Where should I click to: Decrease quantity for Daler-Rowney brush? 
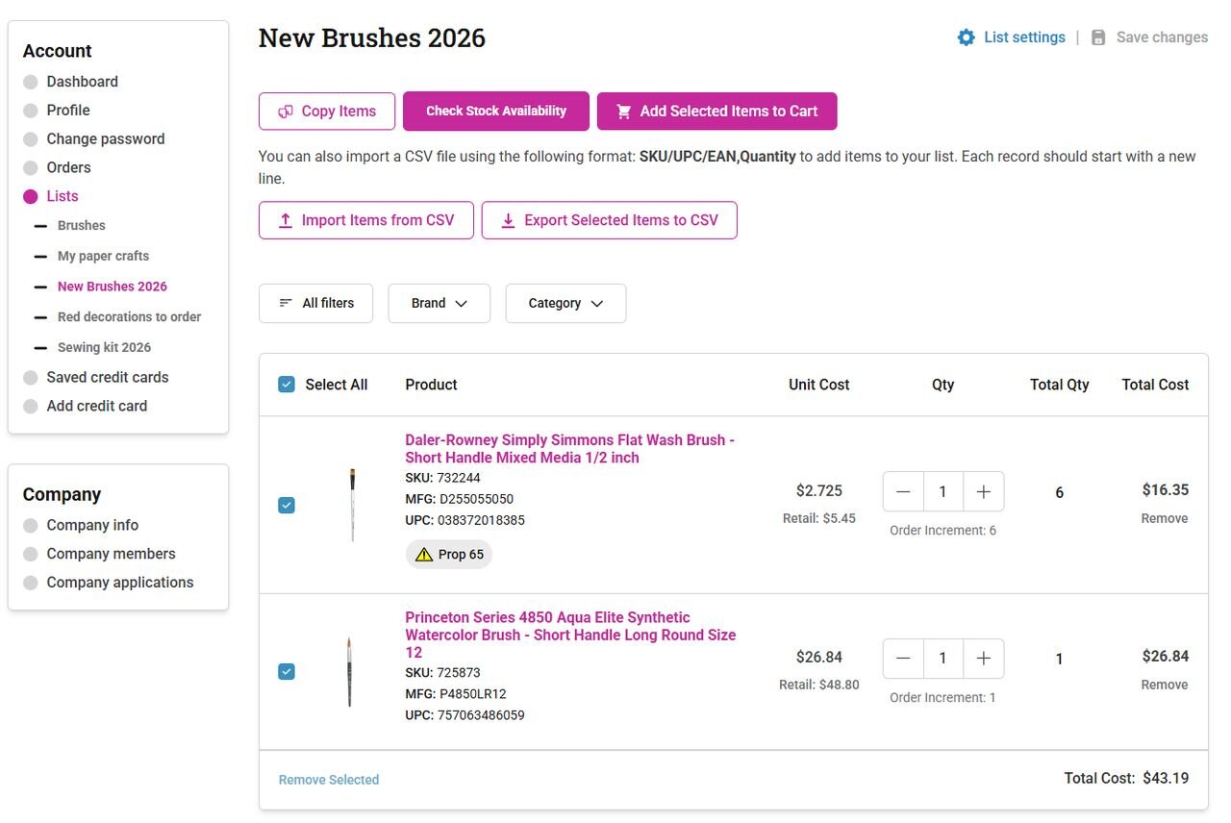point(903,491)
